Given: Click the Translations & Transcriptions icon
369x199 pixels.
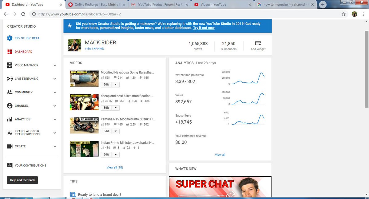Looking at the screenshot, I should (10, 133).
